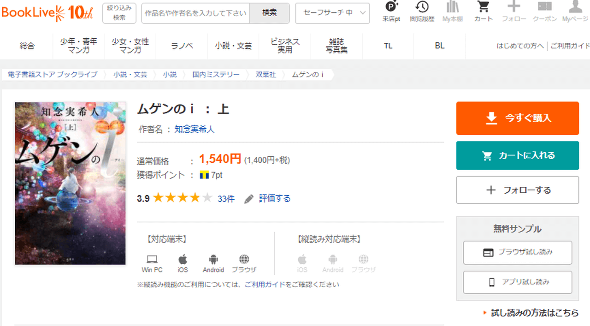Open author link 知念実希人
590x326 pixels.
[x=194, y=130]
